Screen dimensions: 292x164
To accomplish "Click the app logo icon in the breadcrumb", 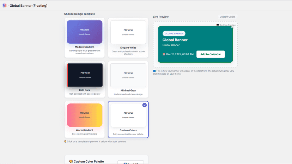I will pos(5,6).
